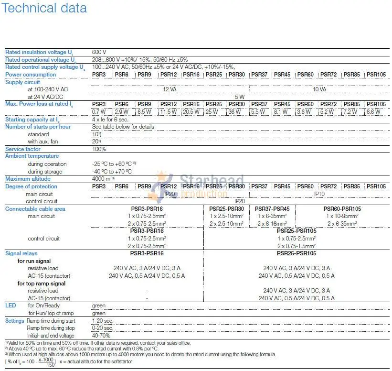This screenshot has height=371, width=392.
Task: Select 'Number of starts per hour' label
Action: (x=38, y=127)
